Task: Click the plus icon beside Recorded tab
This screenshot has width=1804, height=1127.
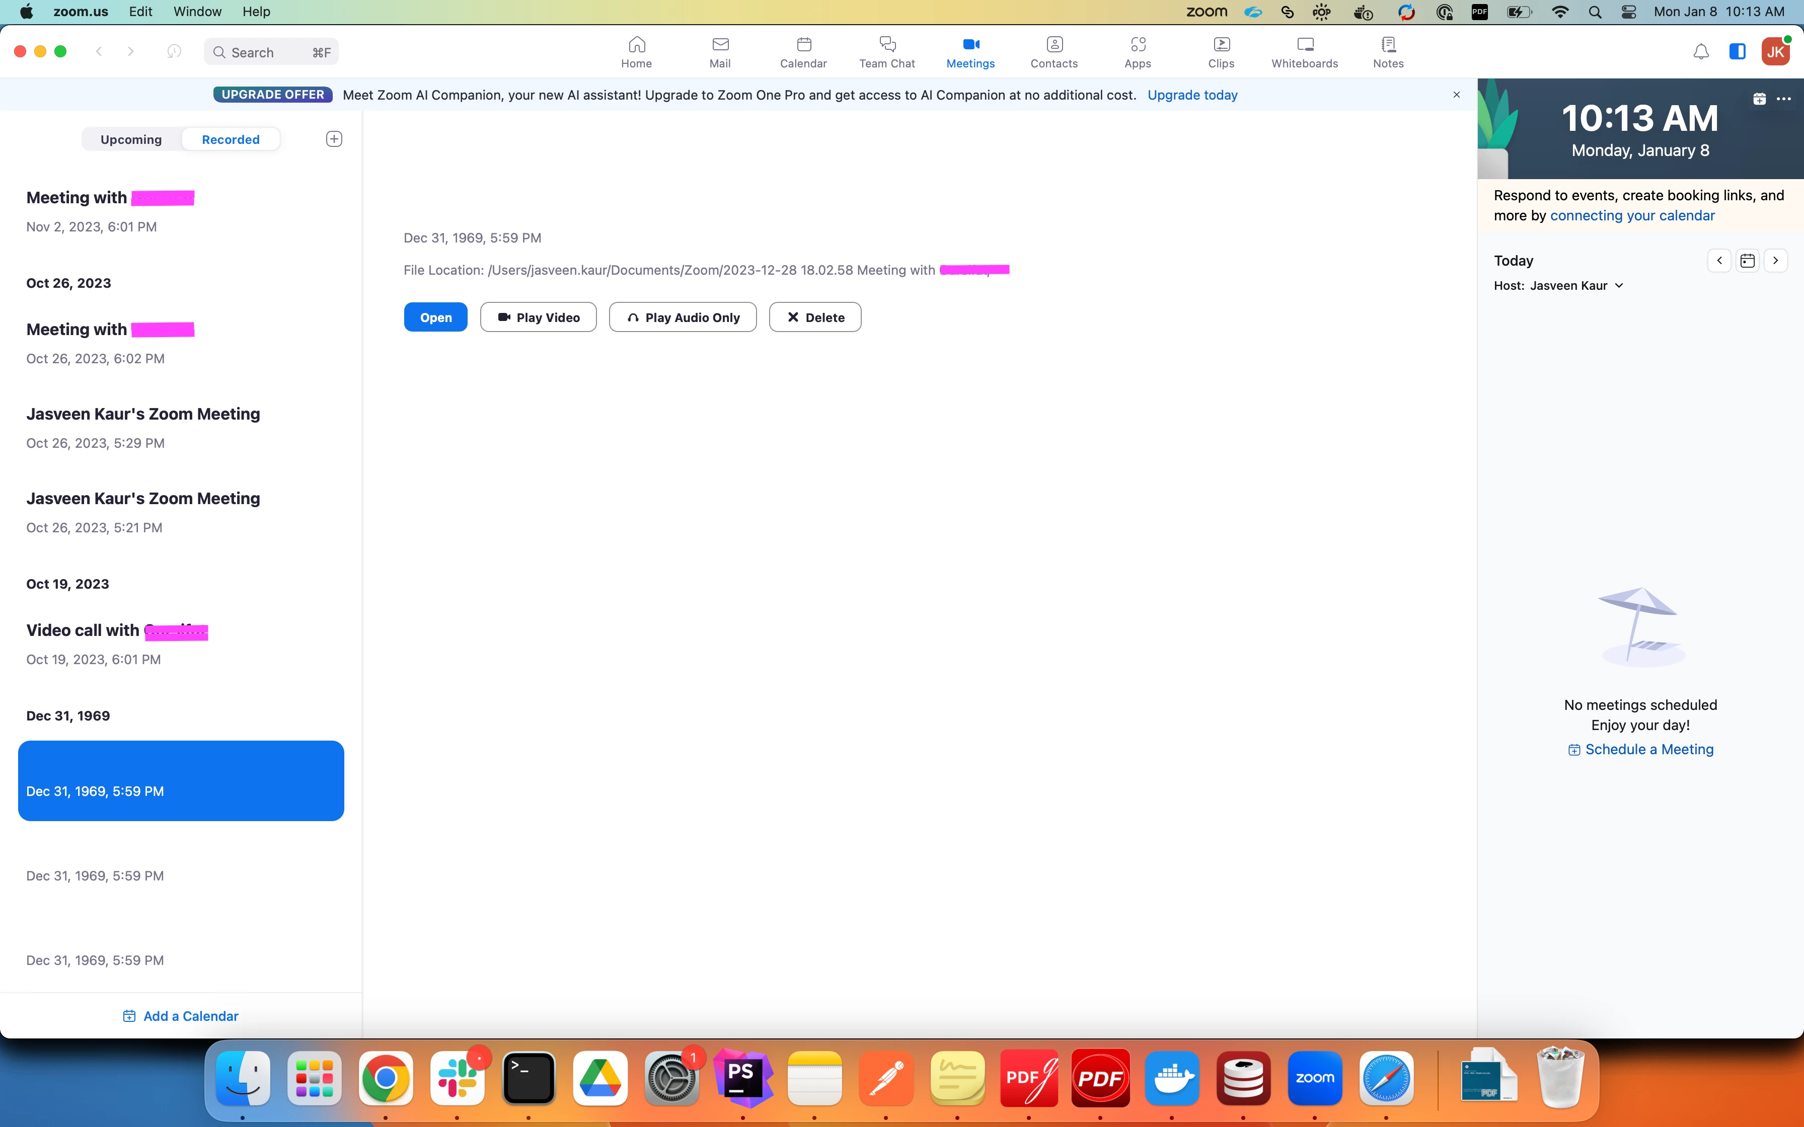Action: (334, 139)
